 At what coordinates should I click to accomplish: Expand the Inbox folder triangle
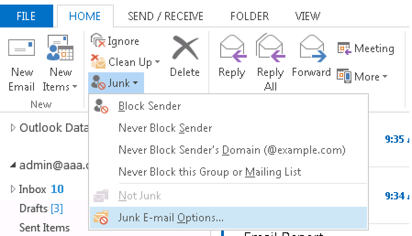point(12,189)
